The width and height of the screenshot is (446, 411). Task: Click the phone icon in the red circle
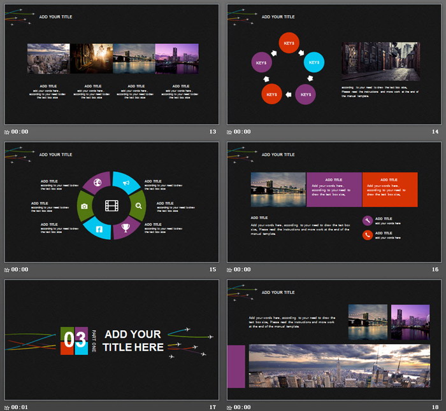tap(368, 235)
